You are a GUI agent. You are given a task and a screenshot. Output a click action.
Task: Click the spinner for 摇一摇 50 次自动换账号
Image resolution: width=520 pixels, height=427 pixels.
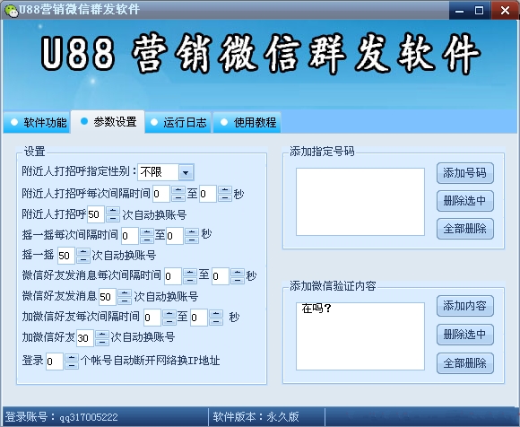[82, 256]
